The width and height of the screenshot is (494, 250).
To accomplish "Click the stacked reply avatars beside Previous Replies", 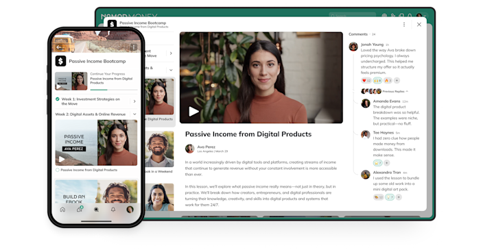I will (371, 91).
